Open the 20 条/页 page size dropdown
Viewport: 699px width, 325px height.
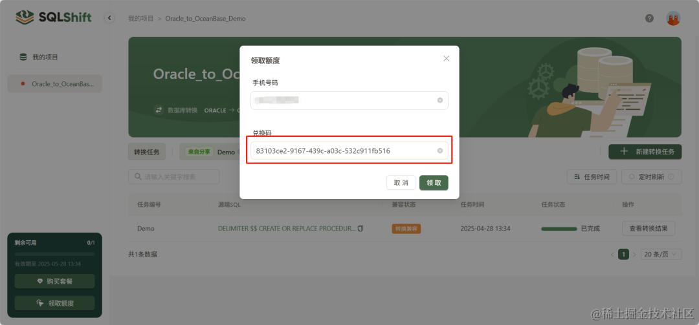click(x=661, y=254)
